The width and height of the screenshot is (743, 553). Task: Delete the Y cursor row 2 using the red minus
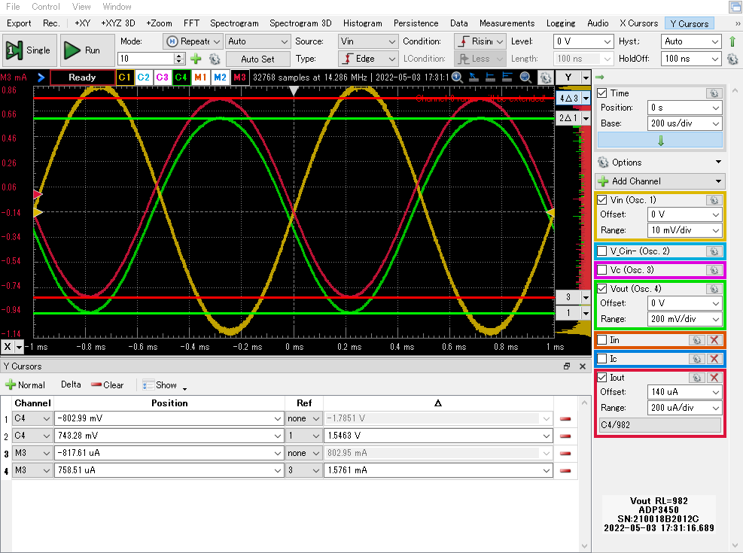click(565, 436)
